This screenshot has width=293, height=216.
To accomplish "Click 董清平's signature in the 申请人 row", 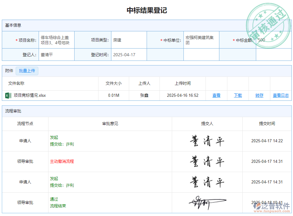I will pos(207,141).
